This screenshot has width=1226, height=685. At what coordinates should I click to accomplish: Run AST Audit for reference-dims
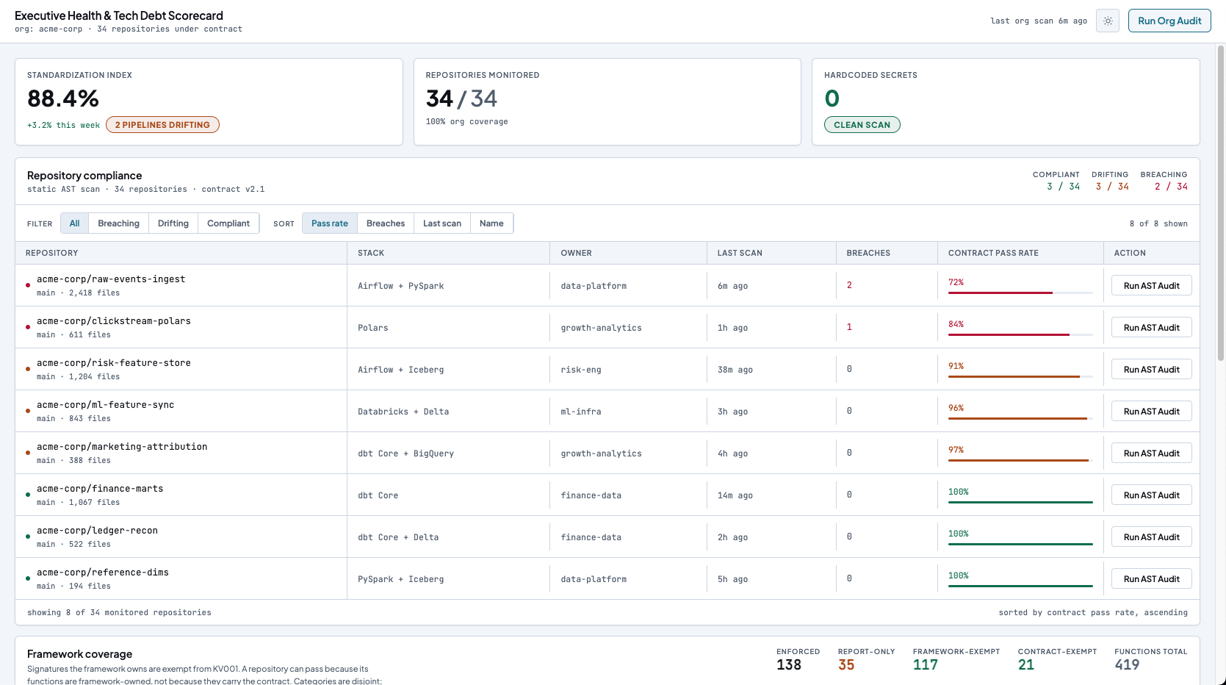(1151, 579)
